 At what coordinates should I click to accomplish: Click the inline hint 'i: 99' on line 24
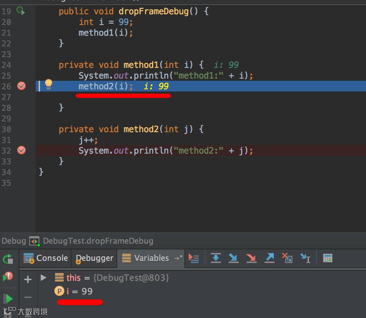click(226, 65)
